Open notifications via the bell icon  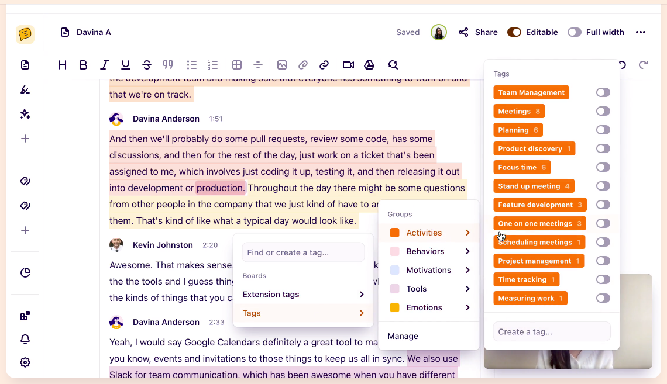tap(25, 339)
